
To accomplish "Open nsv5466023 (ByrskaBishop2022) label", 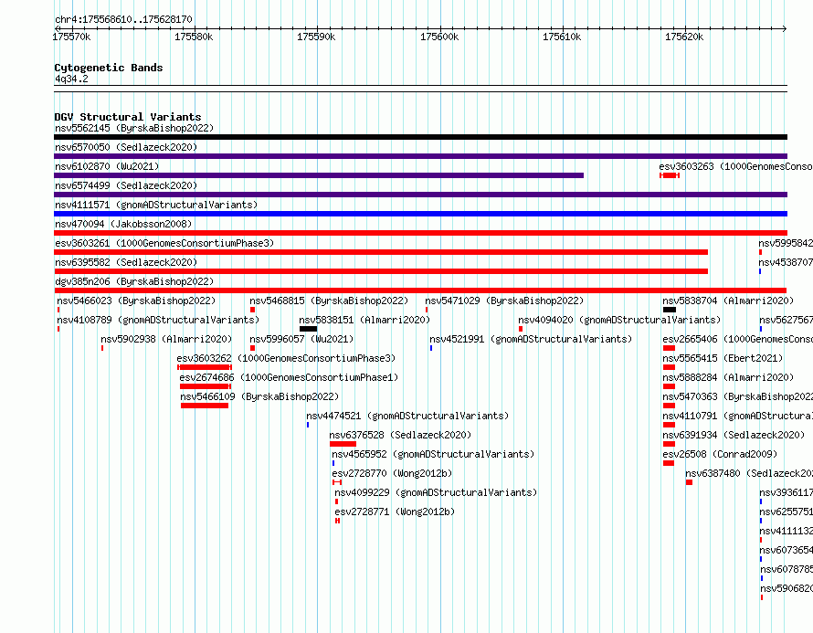I will coord(136,301).
